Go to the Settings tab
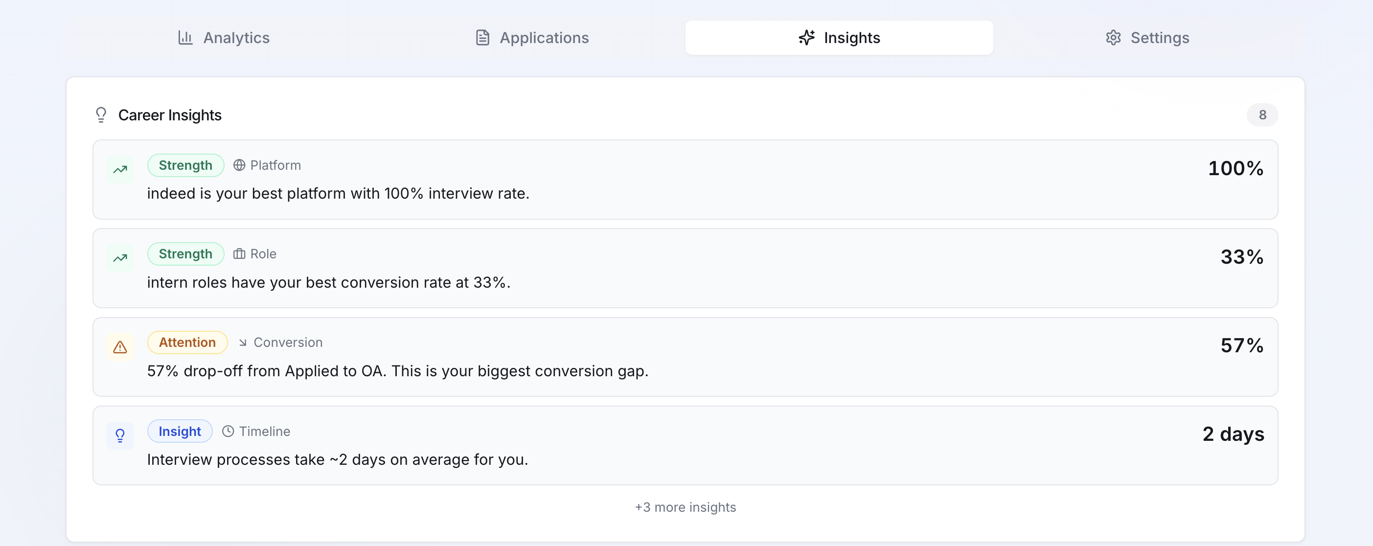Viewport: 1373px width, 546px height. tap(1147, 38)
